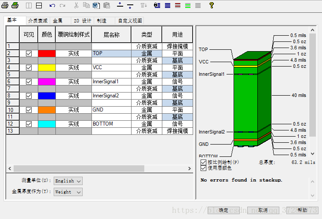322x219 pixels.
Task: Toggle visibility checkbox for InnerSignal1 layer
Action: click(29, 82)
